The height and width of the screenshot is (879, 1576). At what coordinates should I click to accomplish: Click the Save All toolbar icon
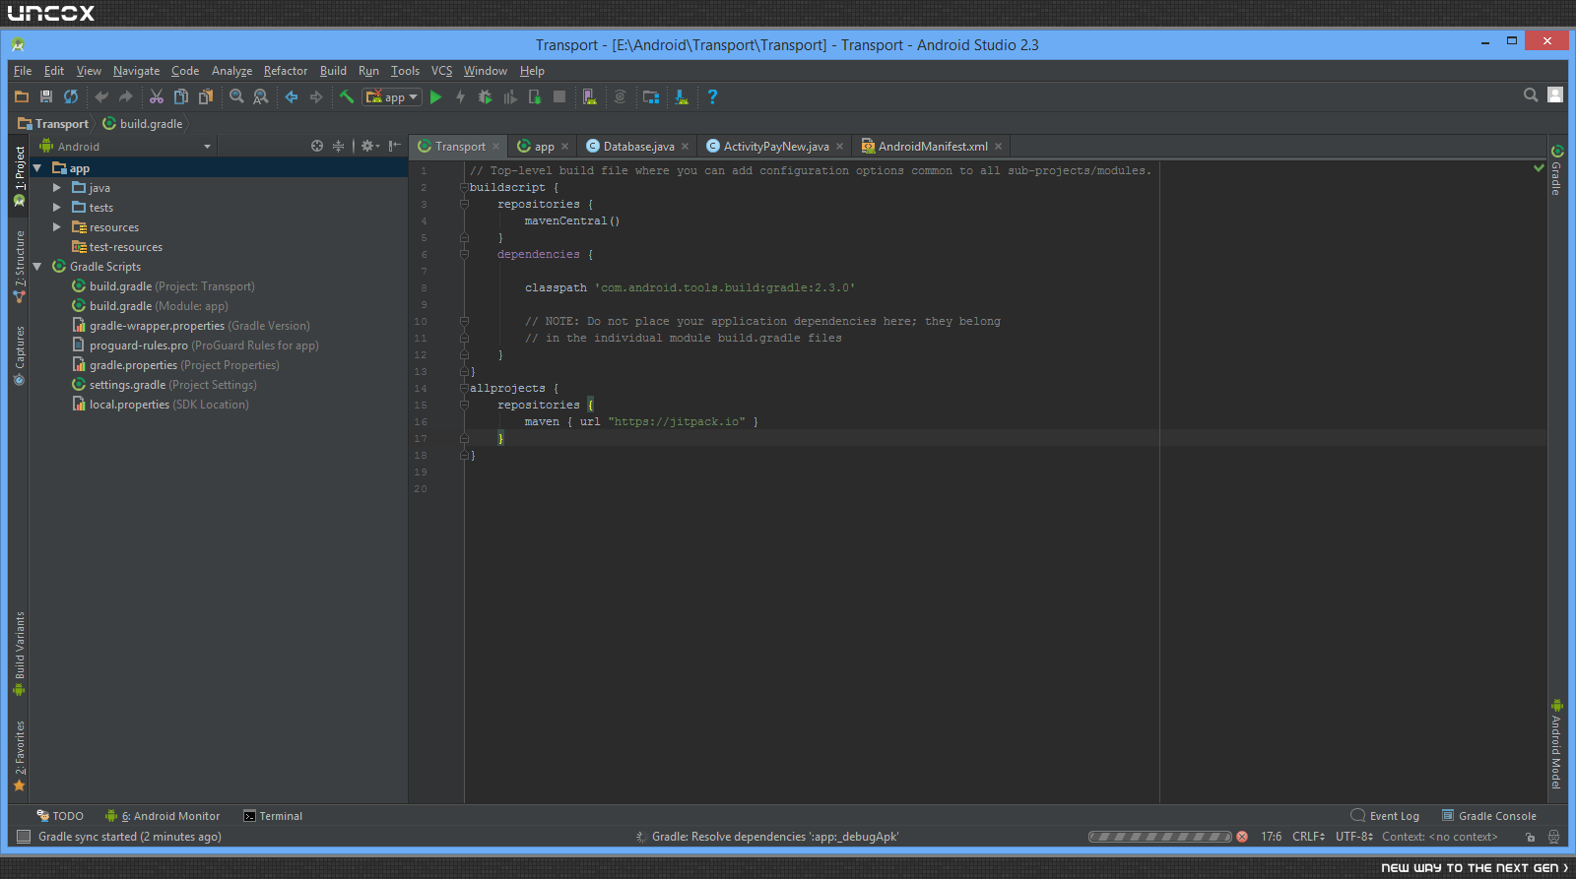46,96
